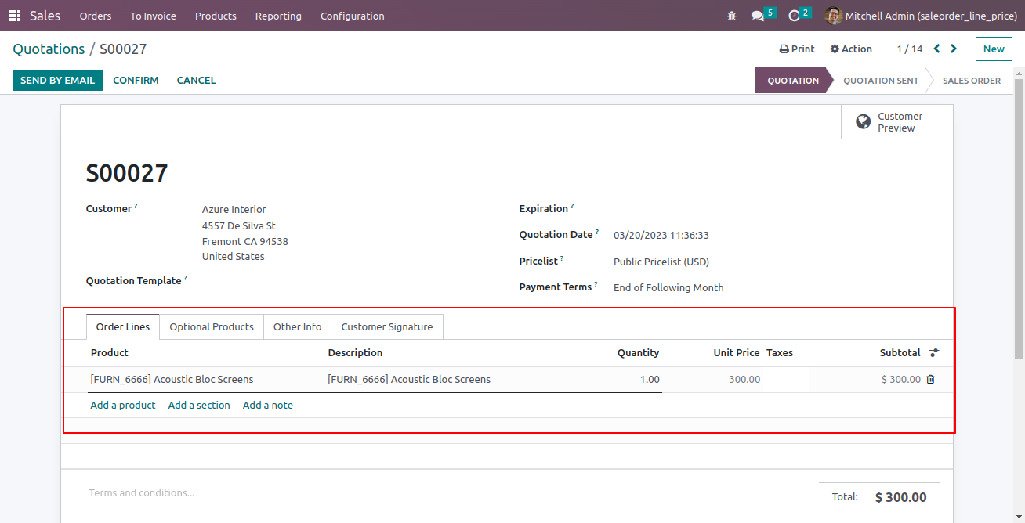Viewport: 1025px width, 523px height.
Task: Open the To Invoice menu
Action: (x=154, y=16)
